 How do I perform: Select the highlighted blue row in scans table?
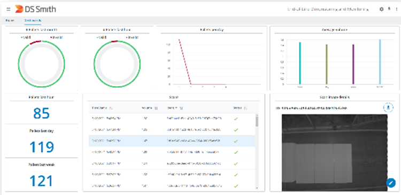[x=172, y=141]
